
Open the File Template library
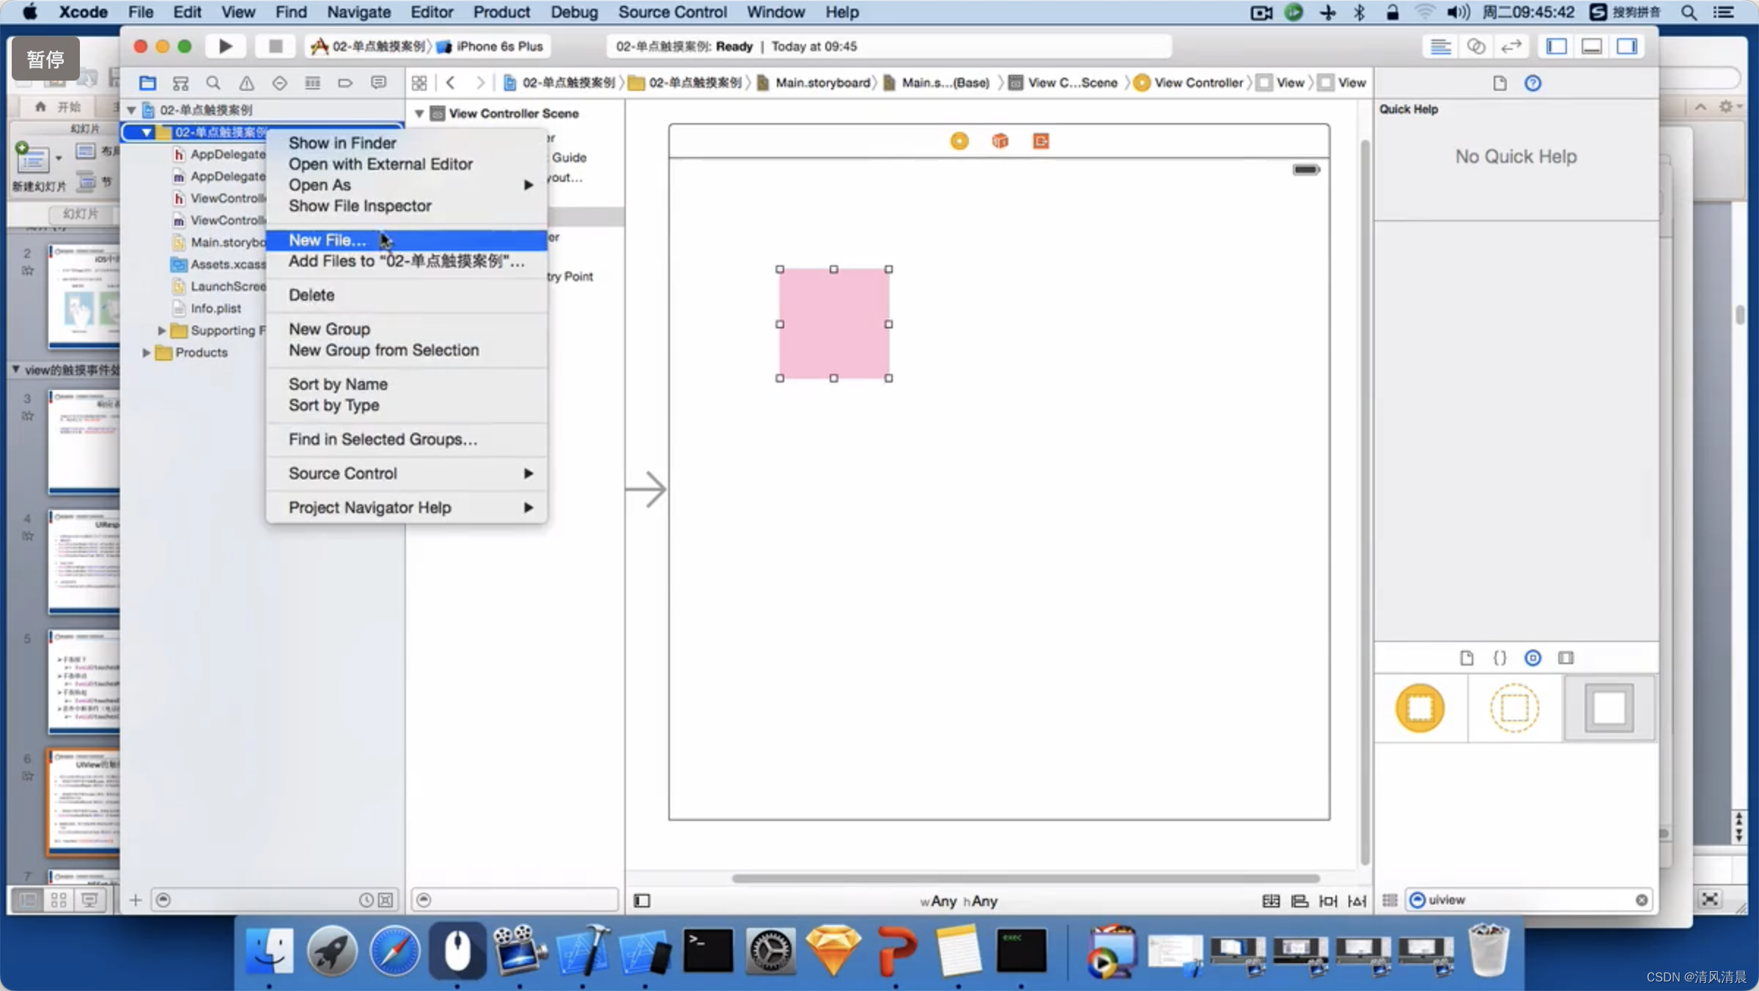tap(1467, 657)
